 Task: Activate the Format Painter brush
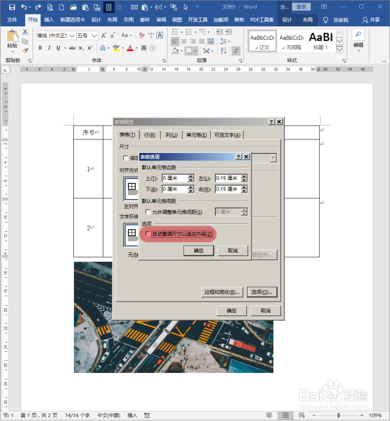click(25, 50)
